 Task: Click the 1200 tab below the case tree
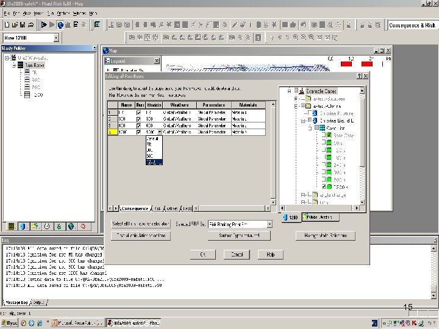291,218
